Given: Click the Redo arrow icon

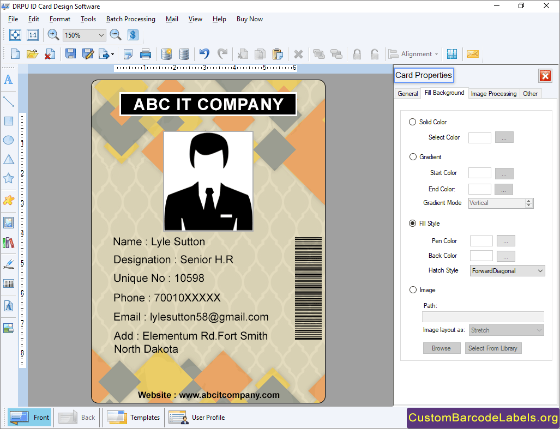Looking at the screenshot, I should 222,54.
